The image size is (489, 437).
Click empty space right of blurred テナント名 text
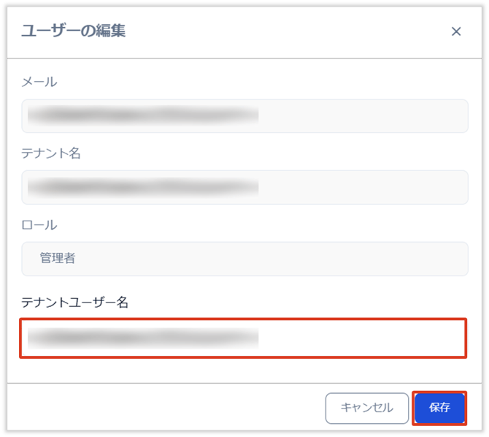coord(365,187)
